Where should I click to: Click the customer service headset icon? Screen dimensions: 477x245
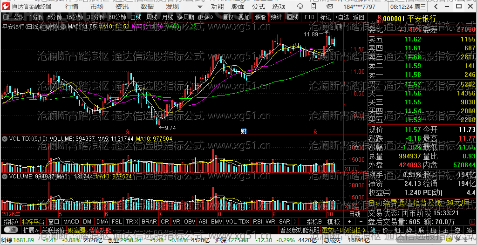300,7
